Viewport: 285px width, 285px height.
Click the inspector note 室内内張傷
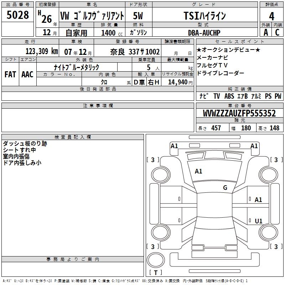click(x=16, y=156)
